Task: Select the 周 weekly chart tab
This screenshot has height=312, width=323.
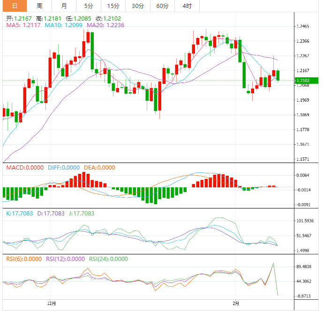Action: pos(39,6)
